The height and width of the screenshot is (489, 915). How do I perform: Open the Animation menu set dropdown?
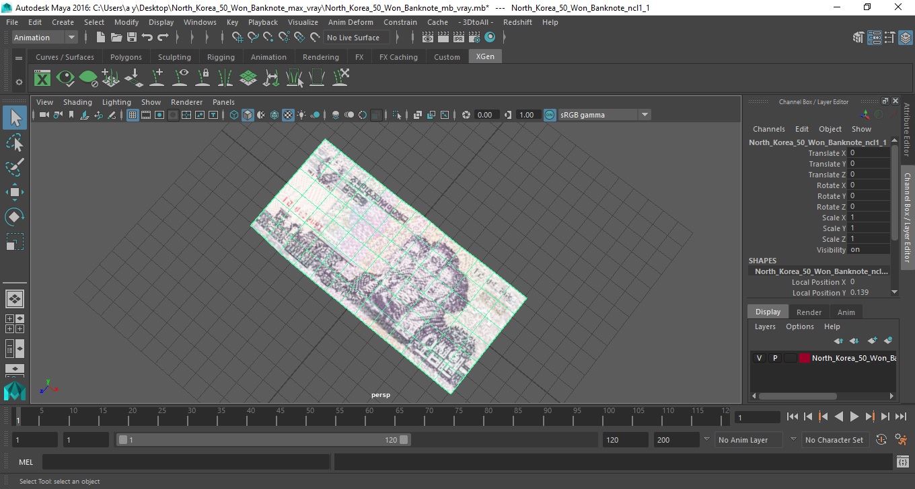coord(45,38)
